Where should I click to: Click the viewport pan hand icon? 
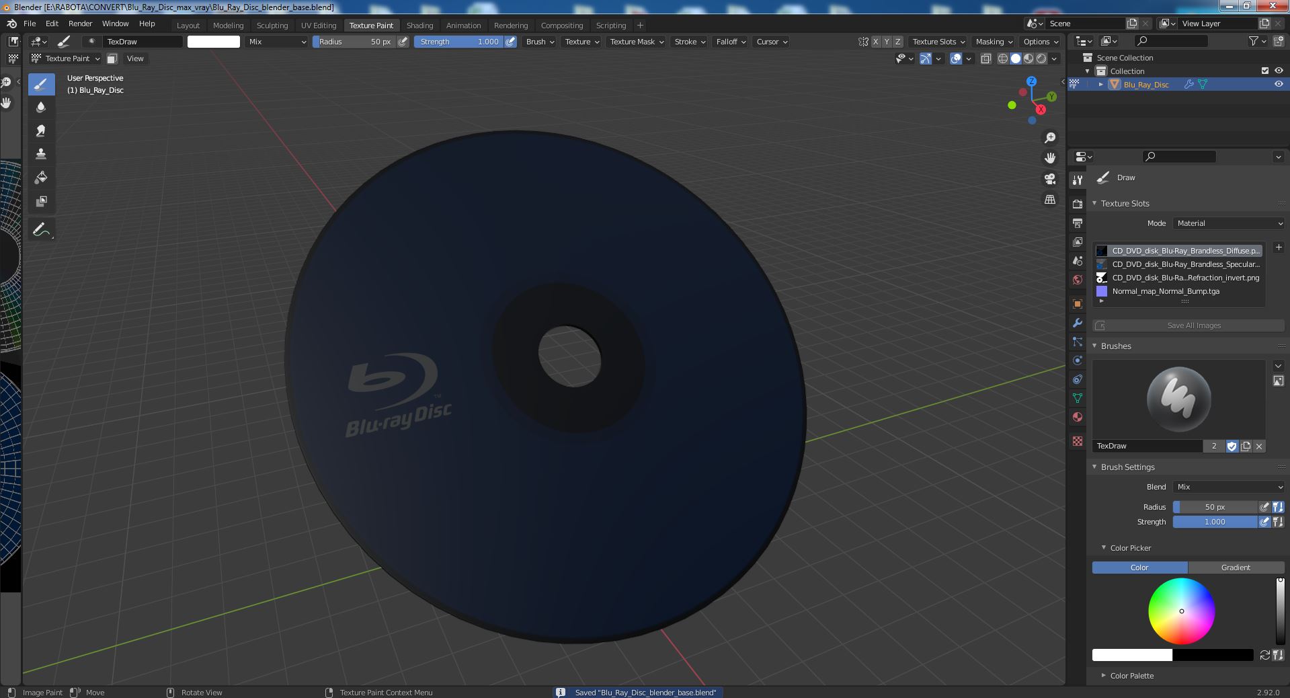tap(1050, 158)
